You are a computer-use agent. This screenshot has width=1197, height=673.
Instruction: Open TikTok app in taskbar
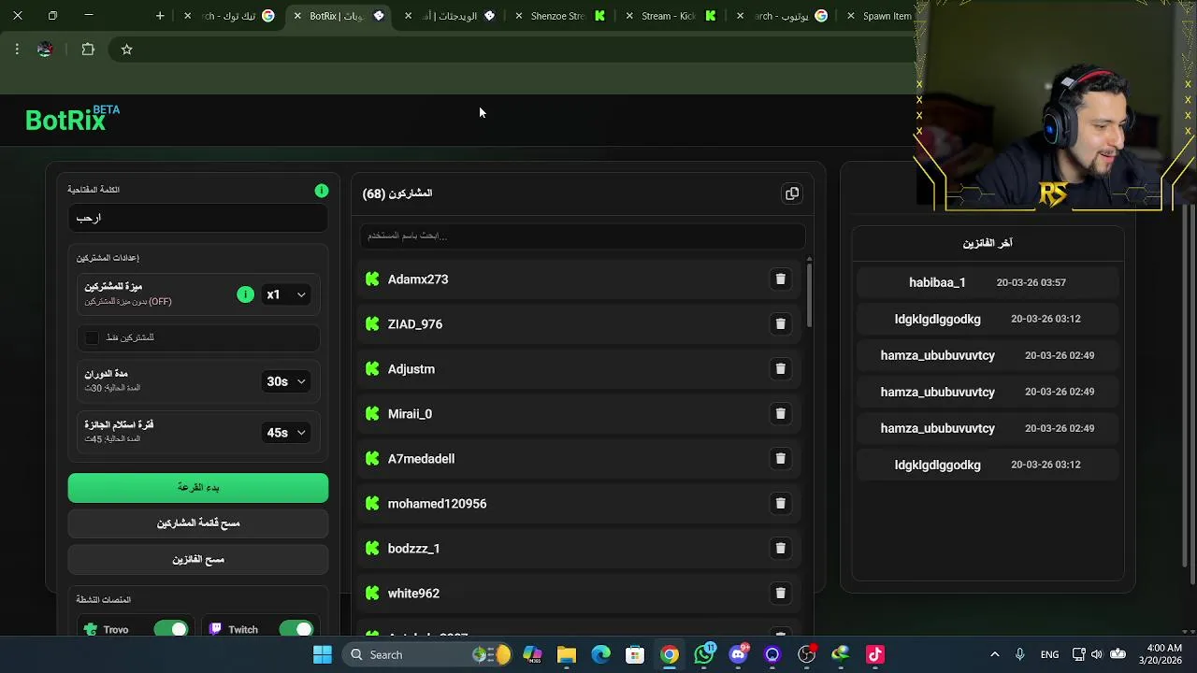[x=875, y=654]
